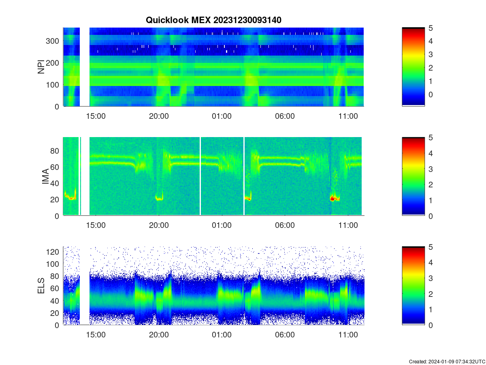Click the NPI panel's colorbar
Viewport: 486px width, 365px height.
point(413,67)
